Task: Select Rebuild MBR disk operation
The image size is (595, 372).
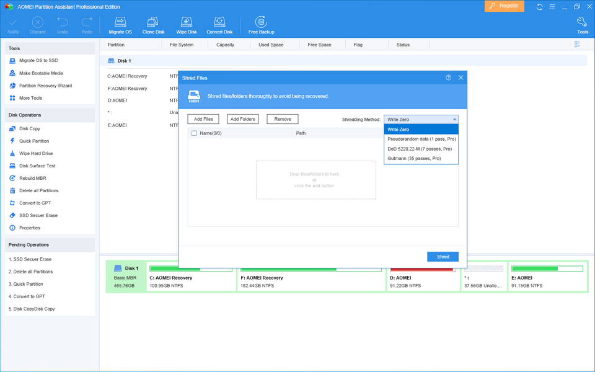Action: [x=33, y=178]
